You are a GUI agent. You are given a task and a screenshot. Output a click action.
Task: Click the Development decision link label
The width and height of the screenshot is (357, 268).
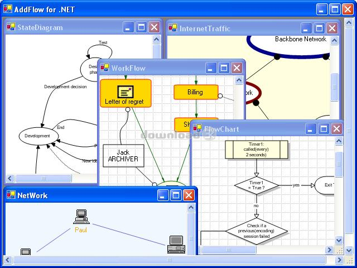pyautogui.click(x=65, y=87)
